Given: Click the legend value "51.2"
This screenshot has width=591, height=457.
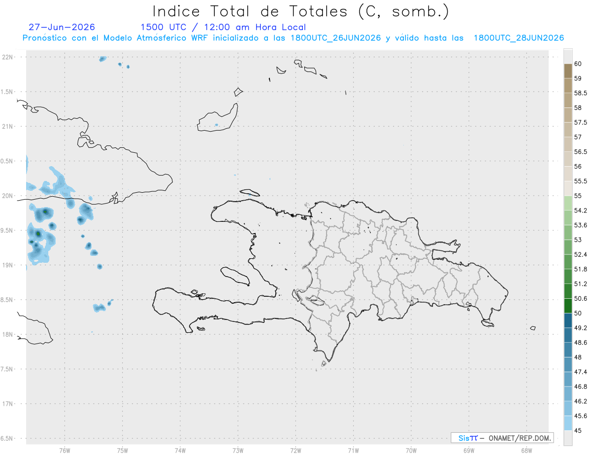Looking at the screenshot, I should coord(581,284).
